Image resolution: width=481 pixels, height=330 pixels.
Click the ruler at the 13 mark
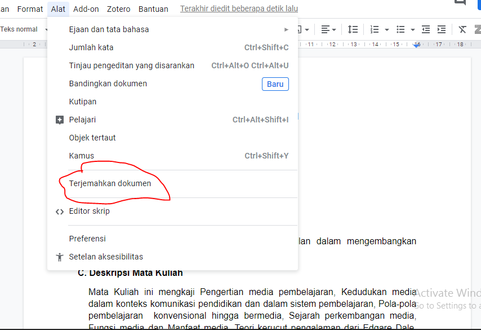tap(354, 45)
